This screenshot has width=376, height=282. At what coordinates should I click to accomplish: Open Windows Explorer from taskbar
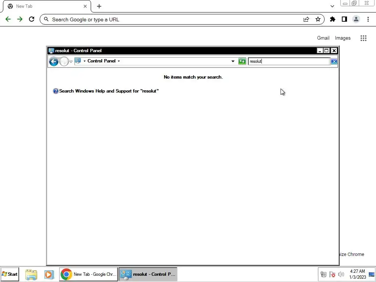[x=31, y=274]
